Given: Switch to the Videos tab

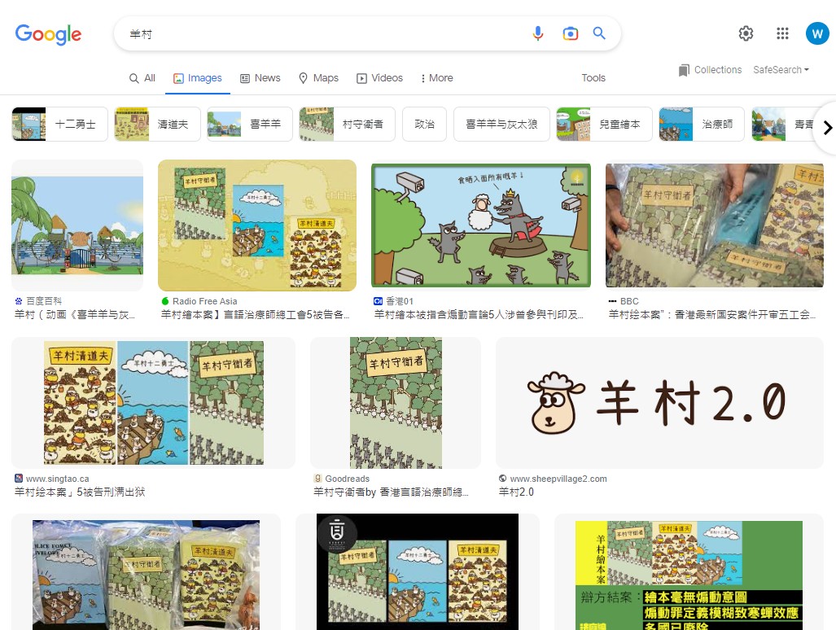Looking at the screenshot, I should pos(379,78).
